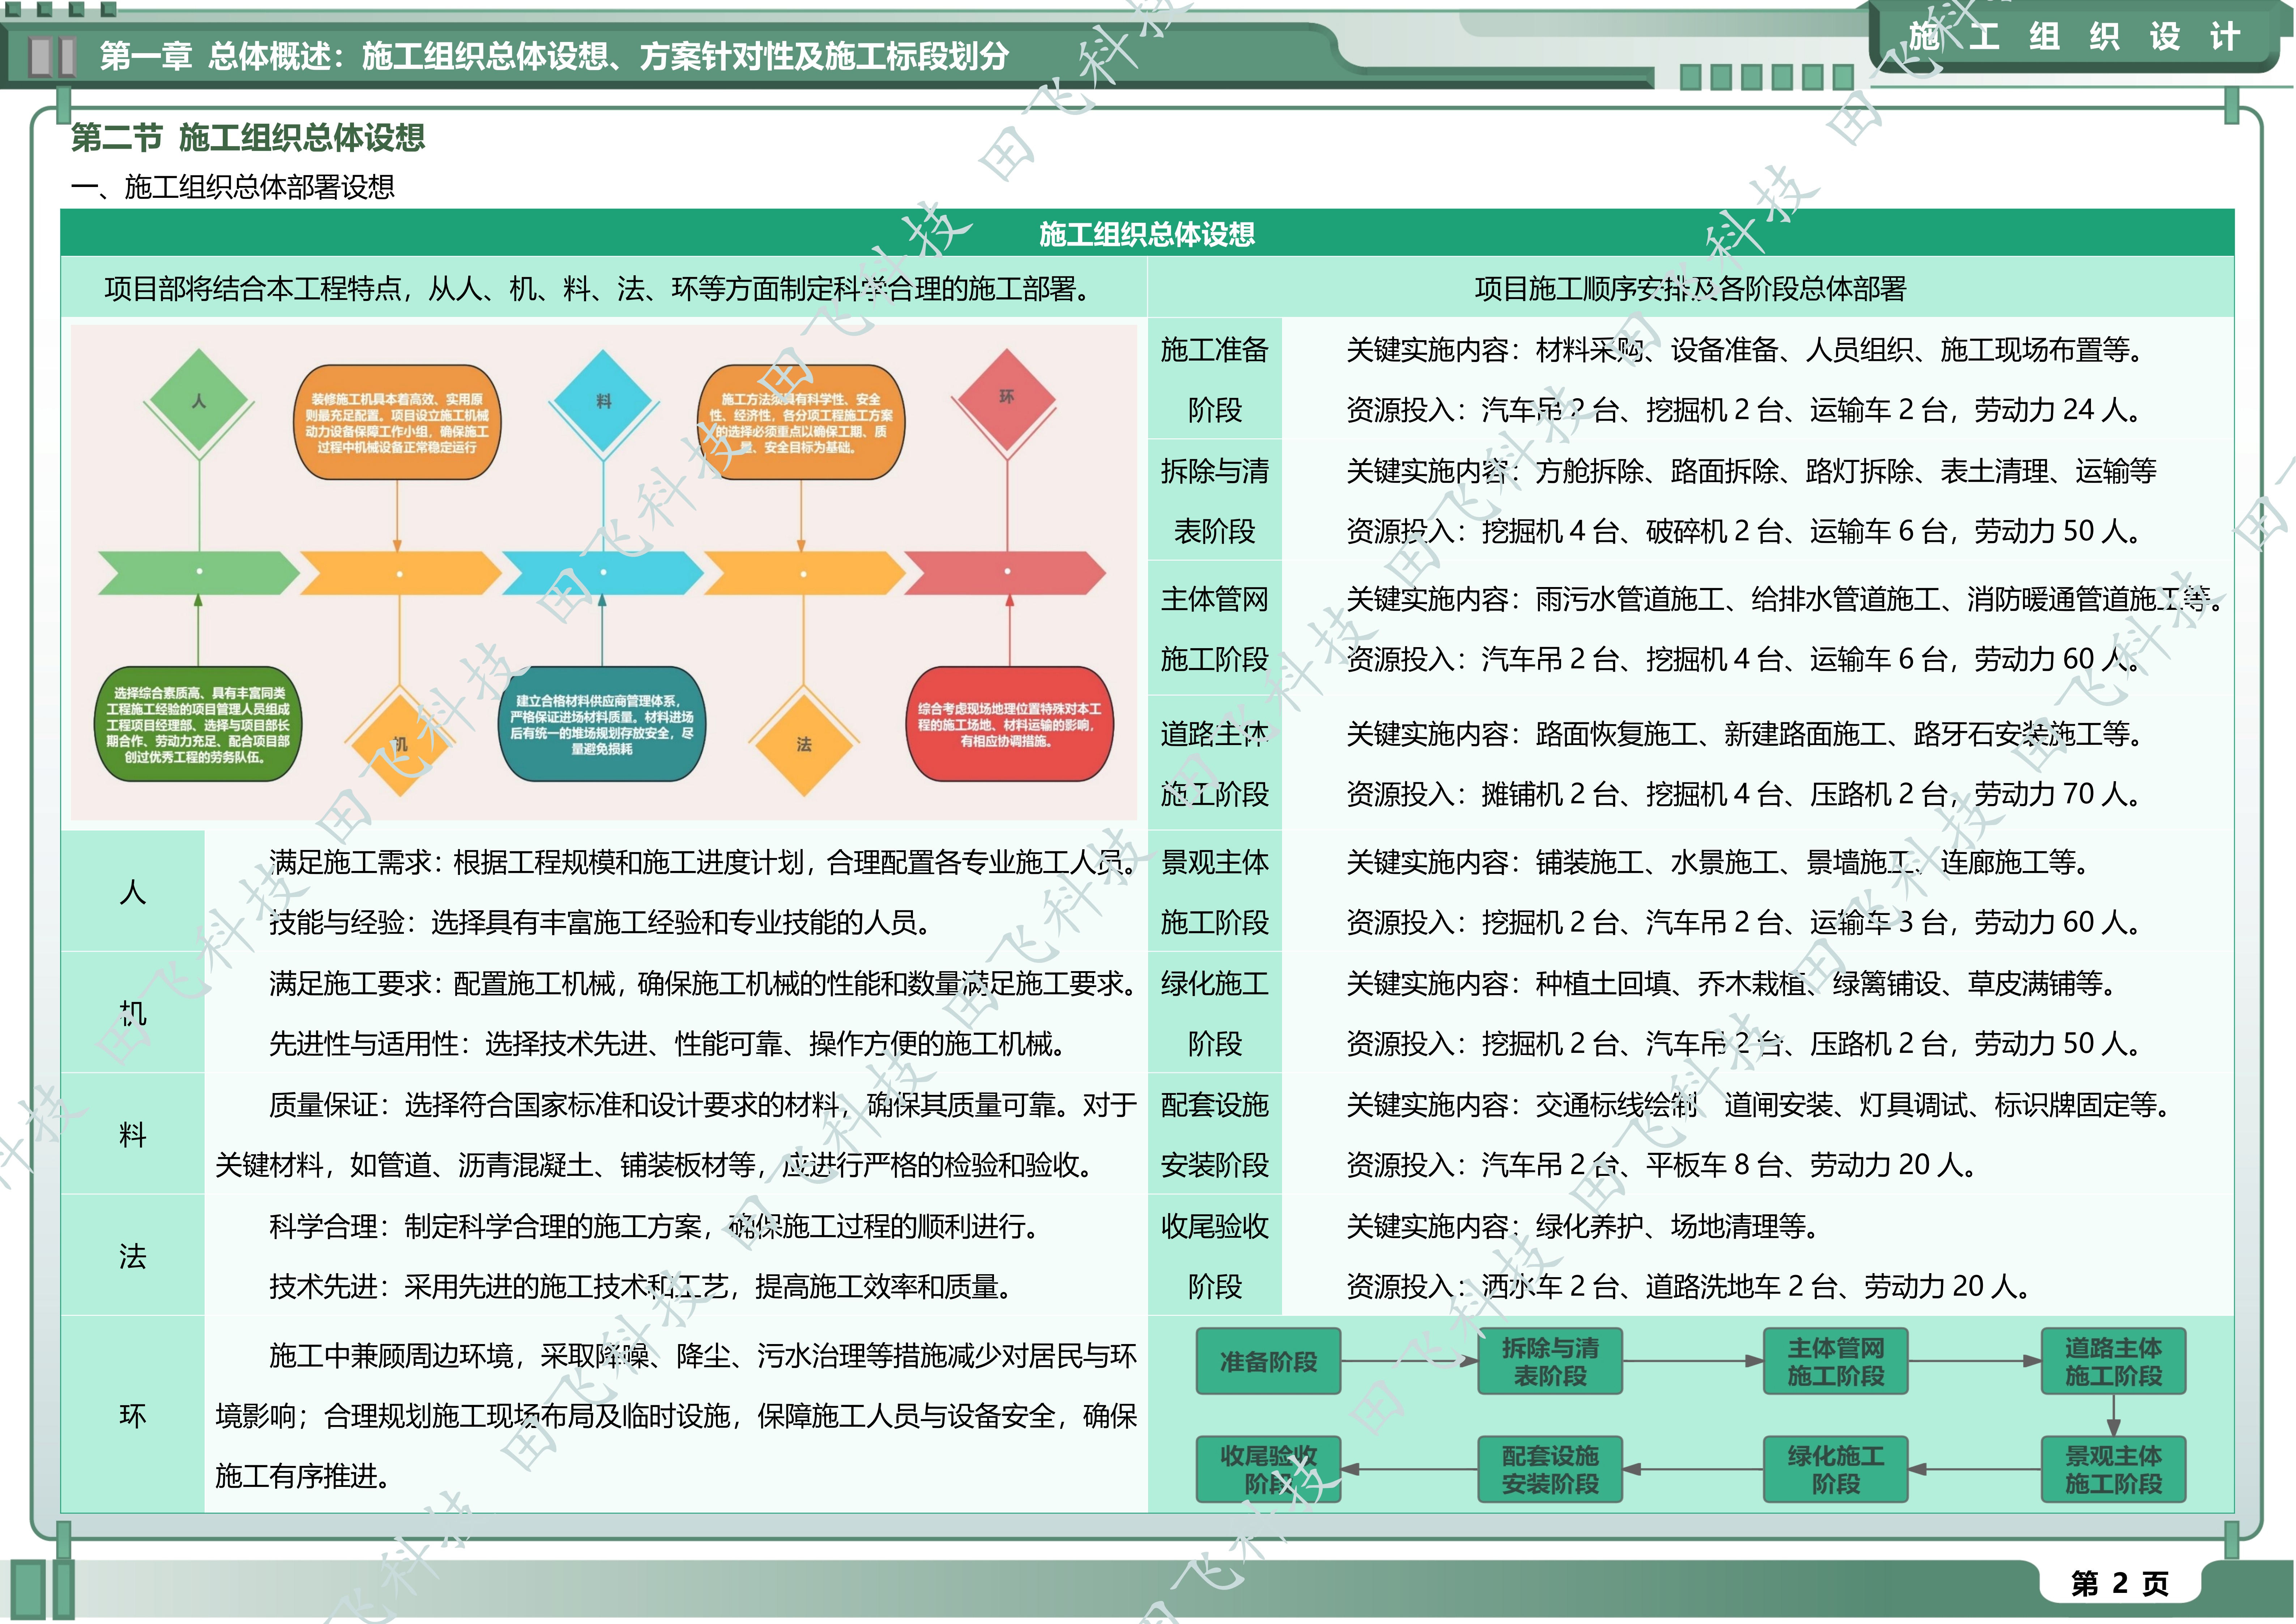The height and width of the screenshot is (1624, 2296).
Task: Click the line 关键实施内容:雨污水管道施工
Action: 1785,599
